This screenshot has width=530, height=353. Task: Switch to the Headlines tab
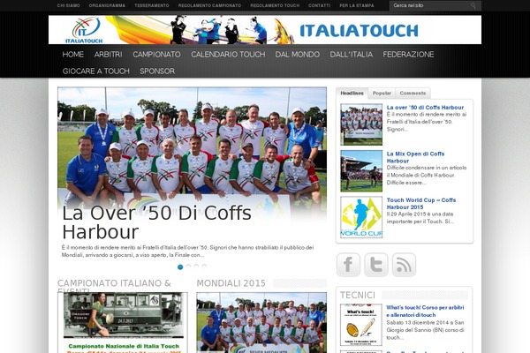pos(352,94)
